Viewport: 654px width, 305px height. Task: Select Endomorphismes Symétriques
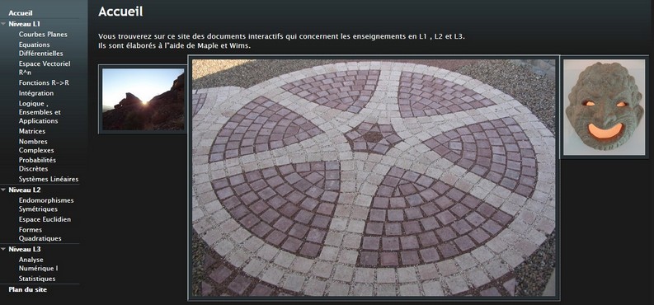coord(46,205)
